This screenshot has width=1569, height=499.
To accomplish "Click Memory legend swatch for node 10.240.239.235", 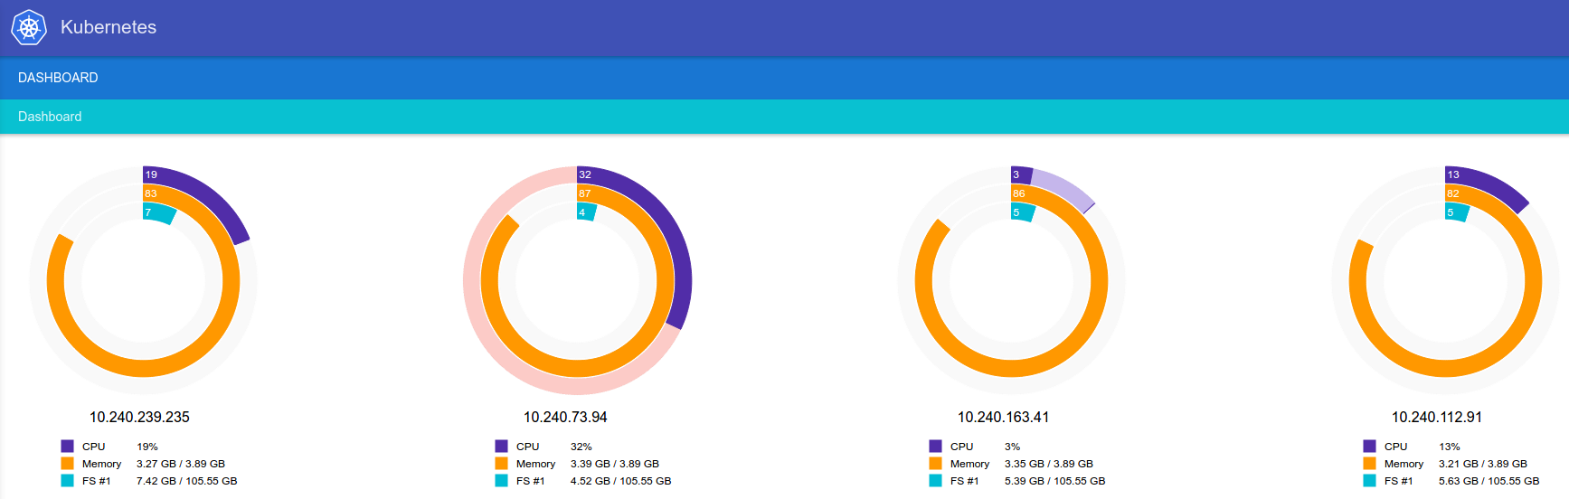I will pos(67,464).
